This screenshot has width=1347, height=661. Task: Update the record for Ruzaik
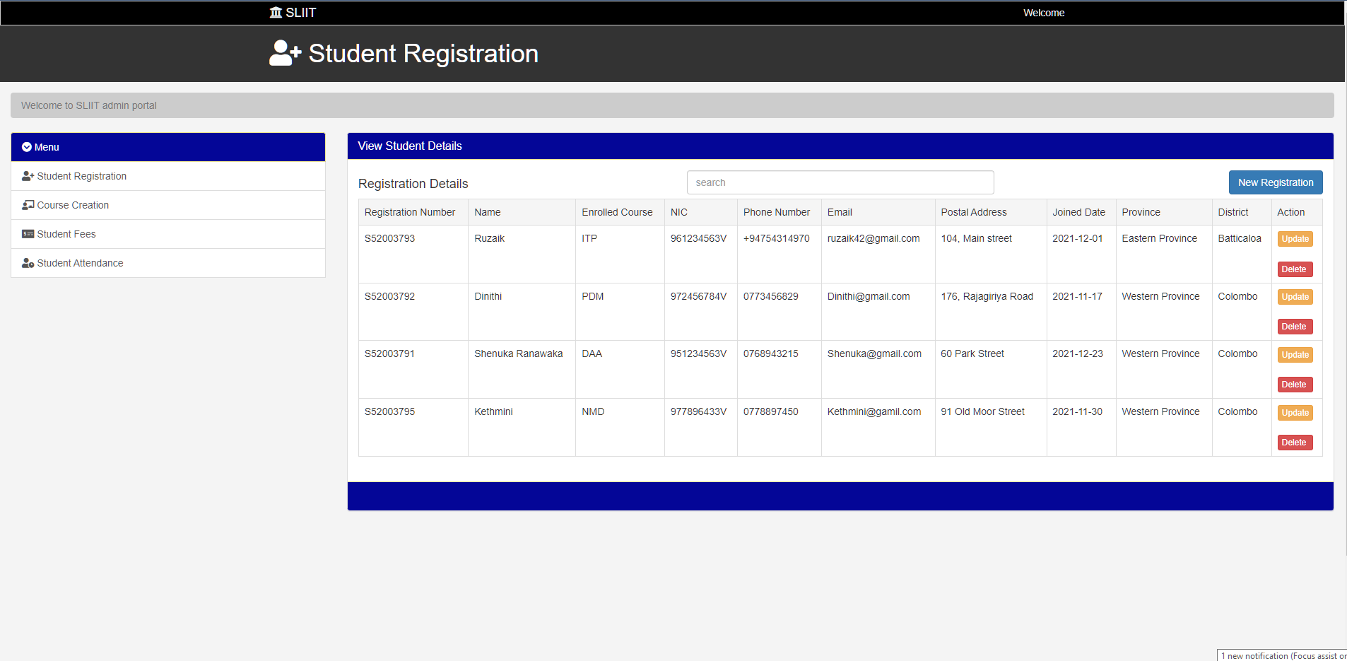[x=1294, y=238]
